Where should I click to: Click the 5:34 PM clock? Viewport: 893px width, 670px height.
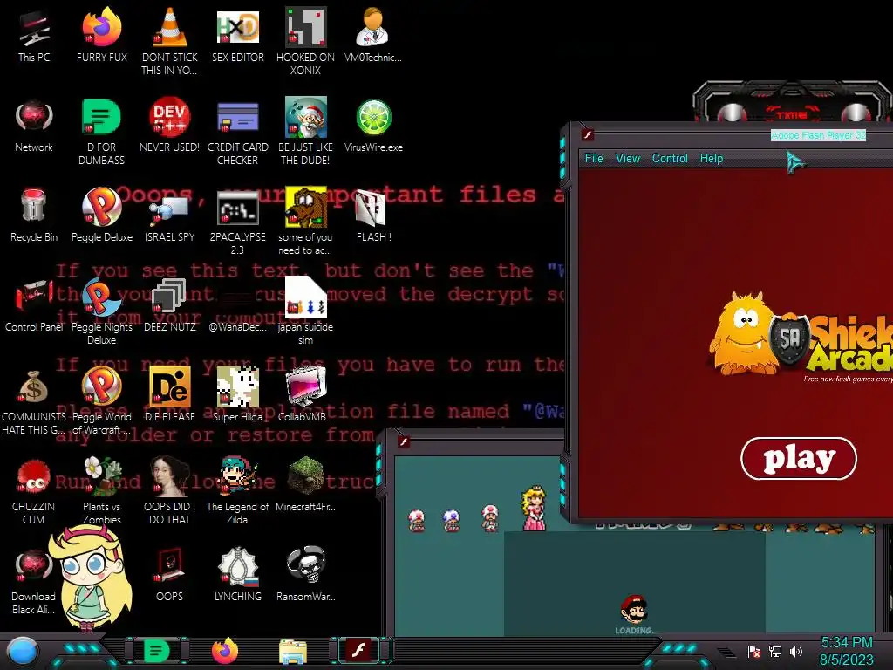846,643
